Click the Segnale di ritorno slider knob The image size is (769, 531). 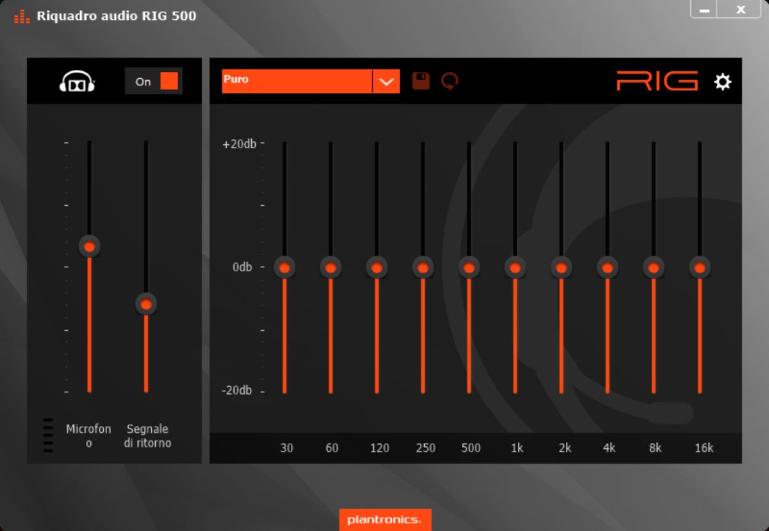[146, 304]
